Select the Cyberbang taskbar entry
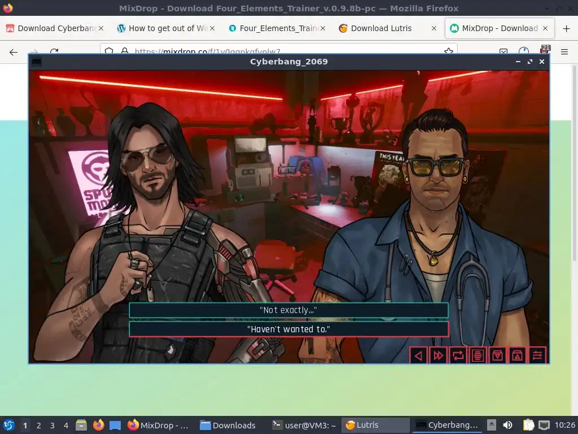This screenshot has width=578, height=434. click(x=447, y=425)
